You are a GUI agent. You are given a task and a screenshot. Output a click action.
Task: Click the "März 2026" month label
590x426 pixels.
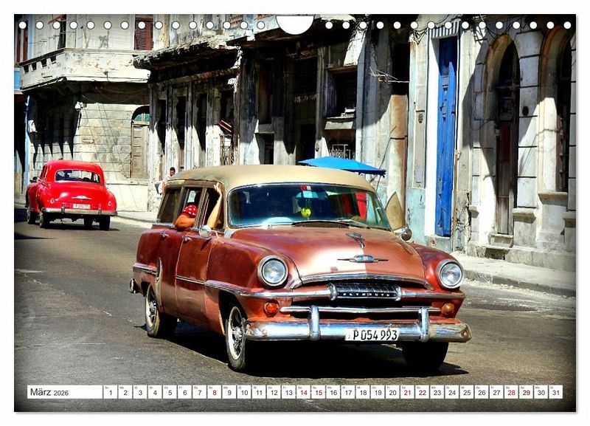click(49, 392)
